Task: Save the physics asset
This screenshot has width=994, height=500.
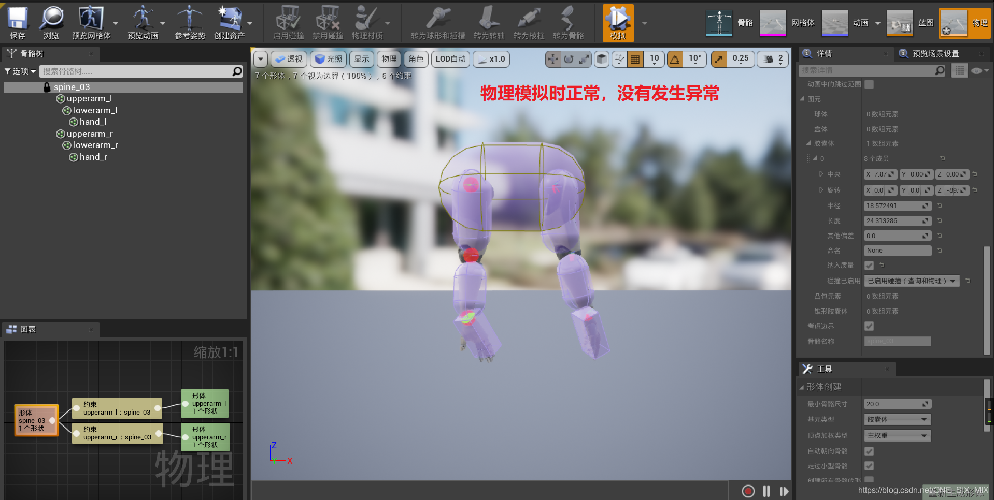Action: pos(17,22)
